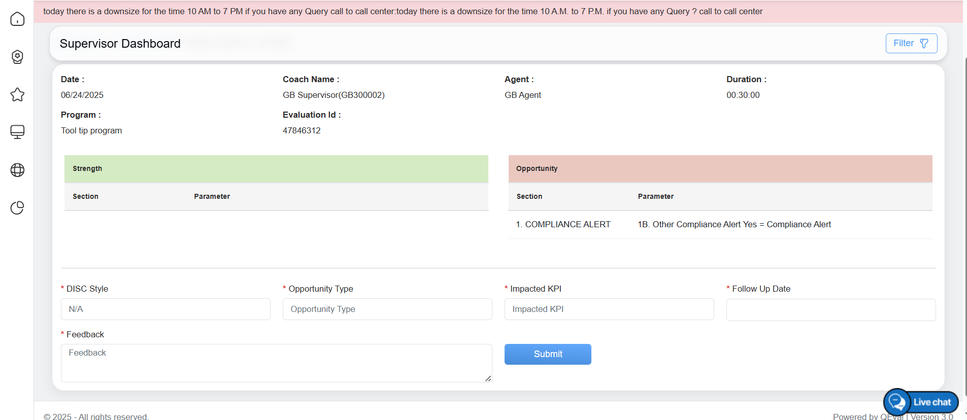Expand the DISC Style dropdown
The image size is (967, 420).
pyautogui.click(x=165, y=309)
